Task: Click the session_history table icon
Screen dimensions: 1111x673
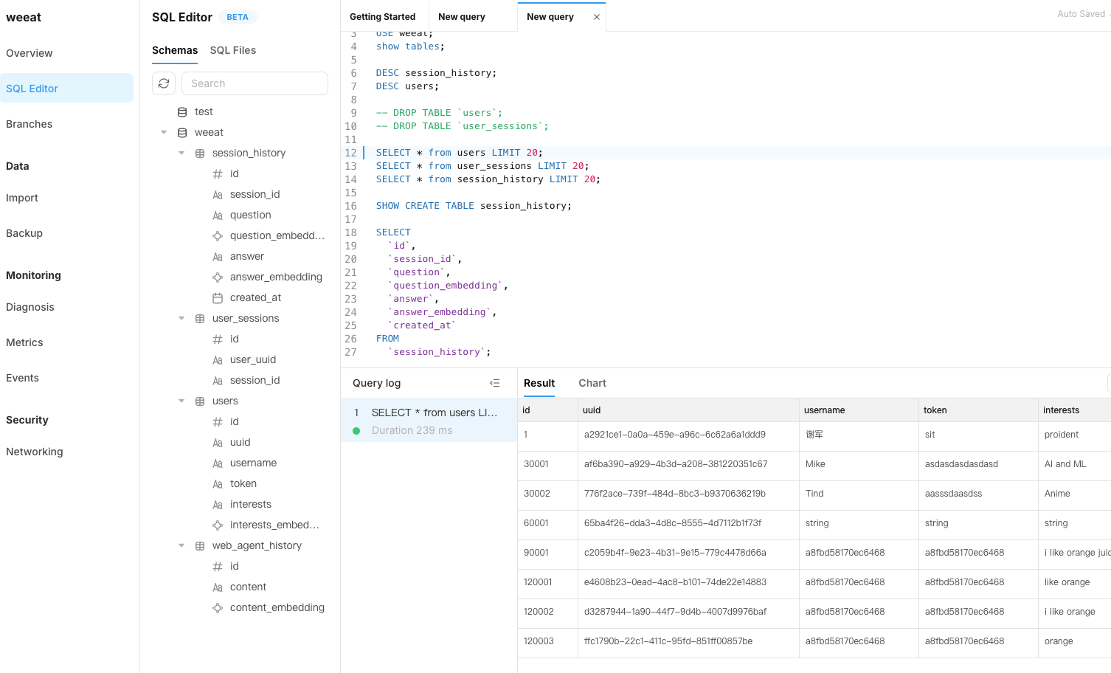Action: pos(200,153)
